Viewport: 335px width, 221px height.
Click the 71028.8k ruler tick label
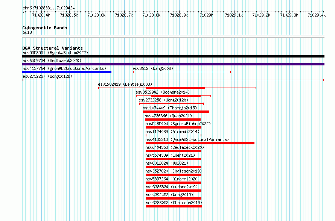pos(151,15)
